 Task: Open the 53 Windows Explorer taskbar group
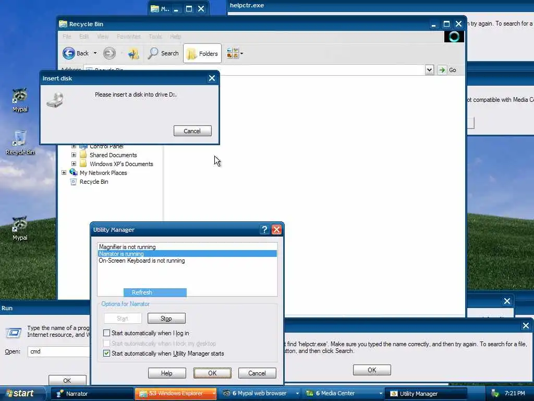[x=176, y=394]
